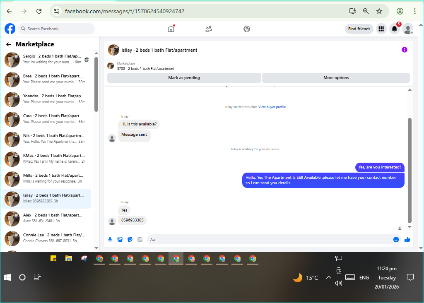
Task: Open the $700 listing link in header
Action: [145, 69]
